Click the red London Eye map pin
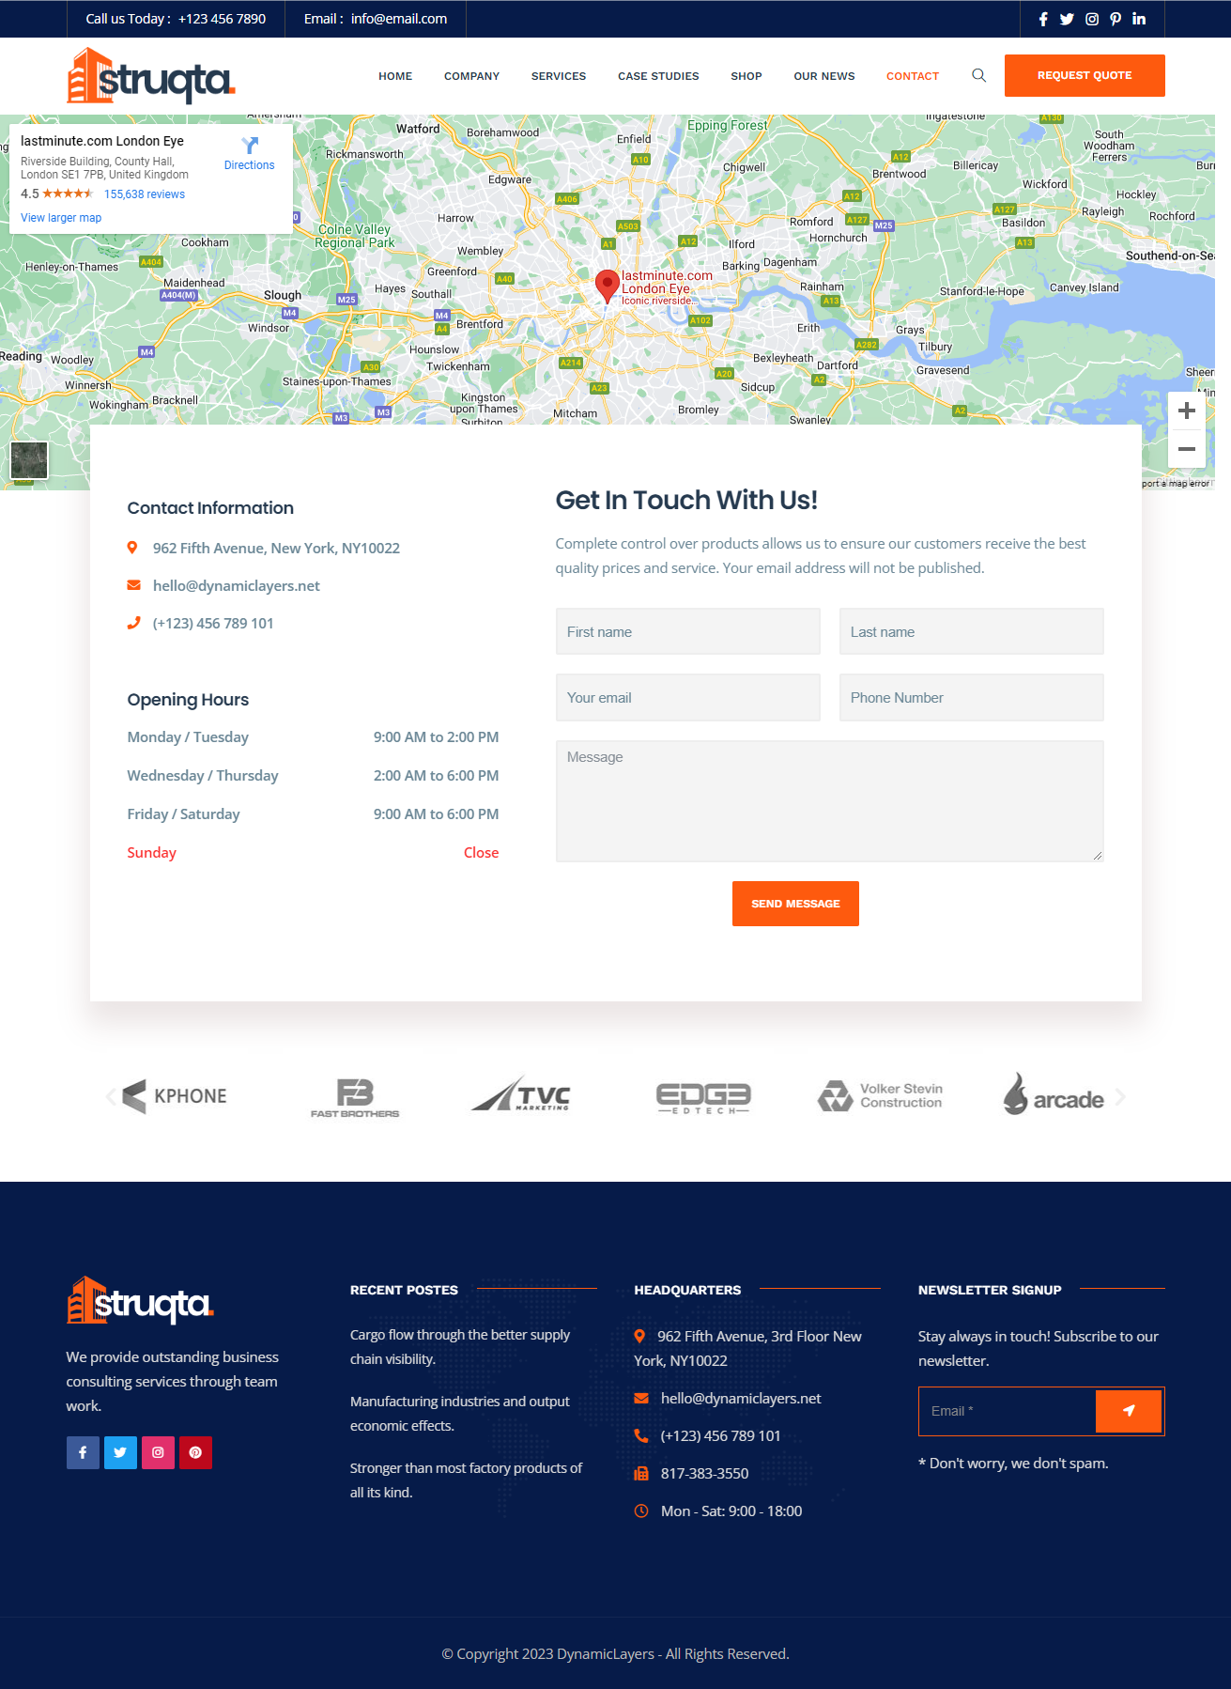Image resolution: width=1231 pixels, height=1689 pixels. pos(607,284)
